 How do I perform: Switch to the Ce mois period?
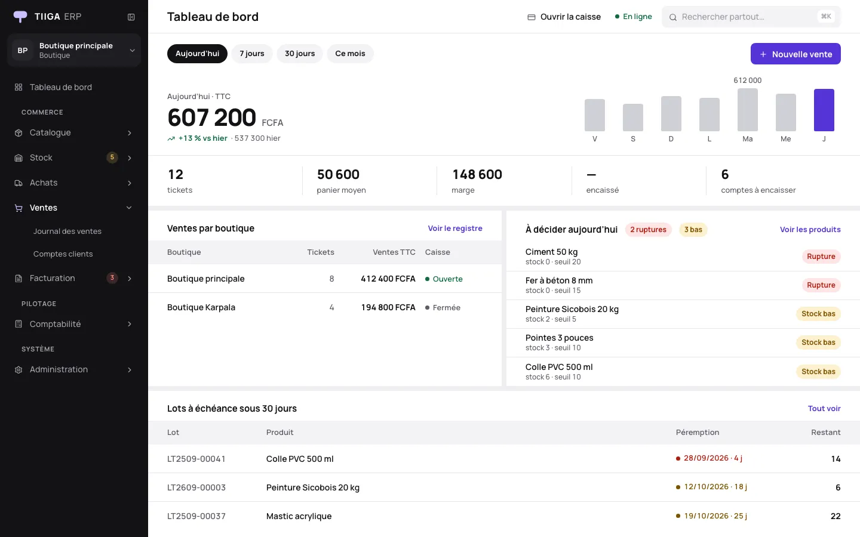pos(350,54)
